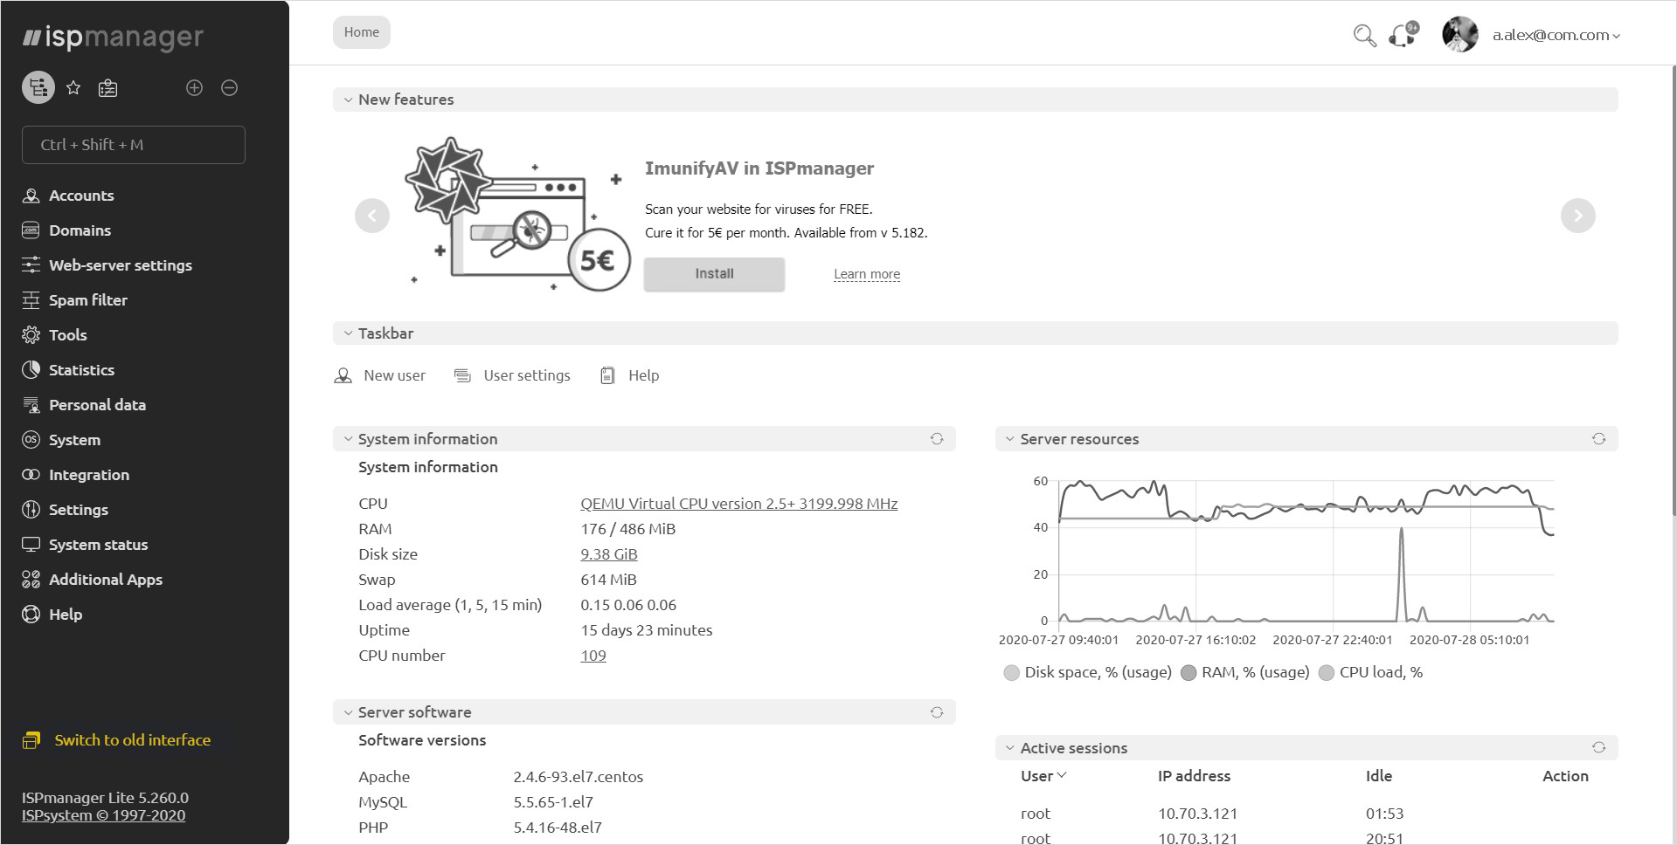Go to next feature slide arrow
The image size is (1677, 845).
1577,216
